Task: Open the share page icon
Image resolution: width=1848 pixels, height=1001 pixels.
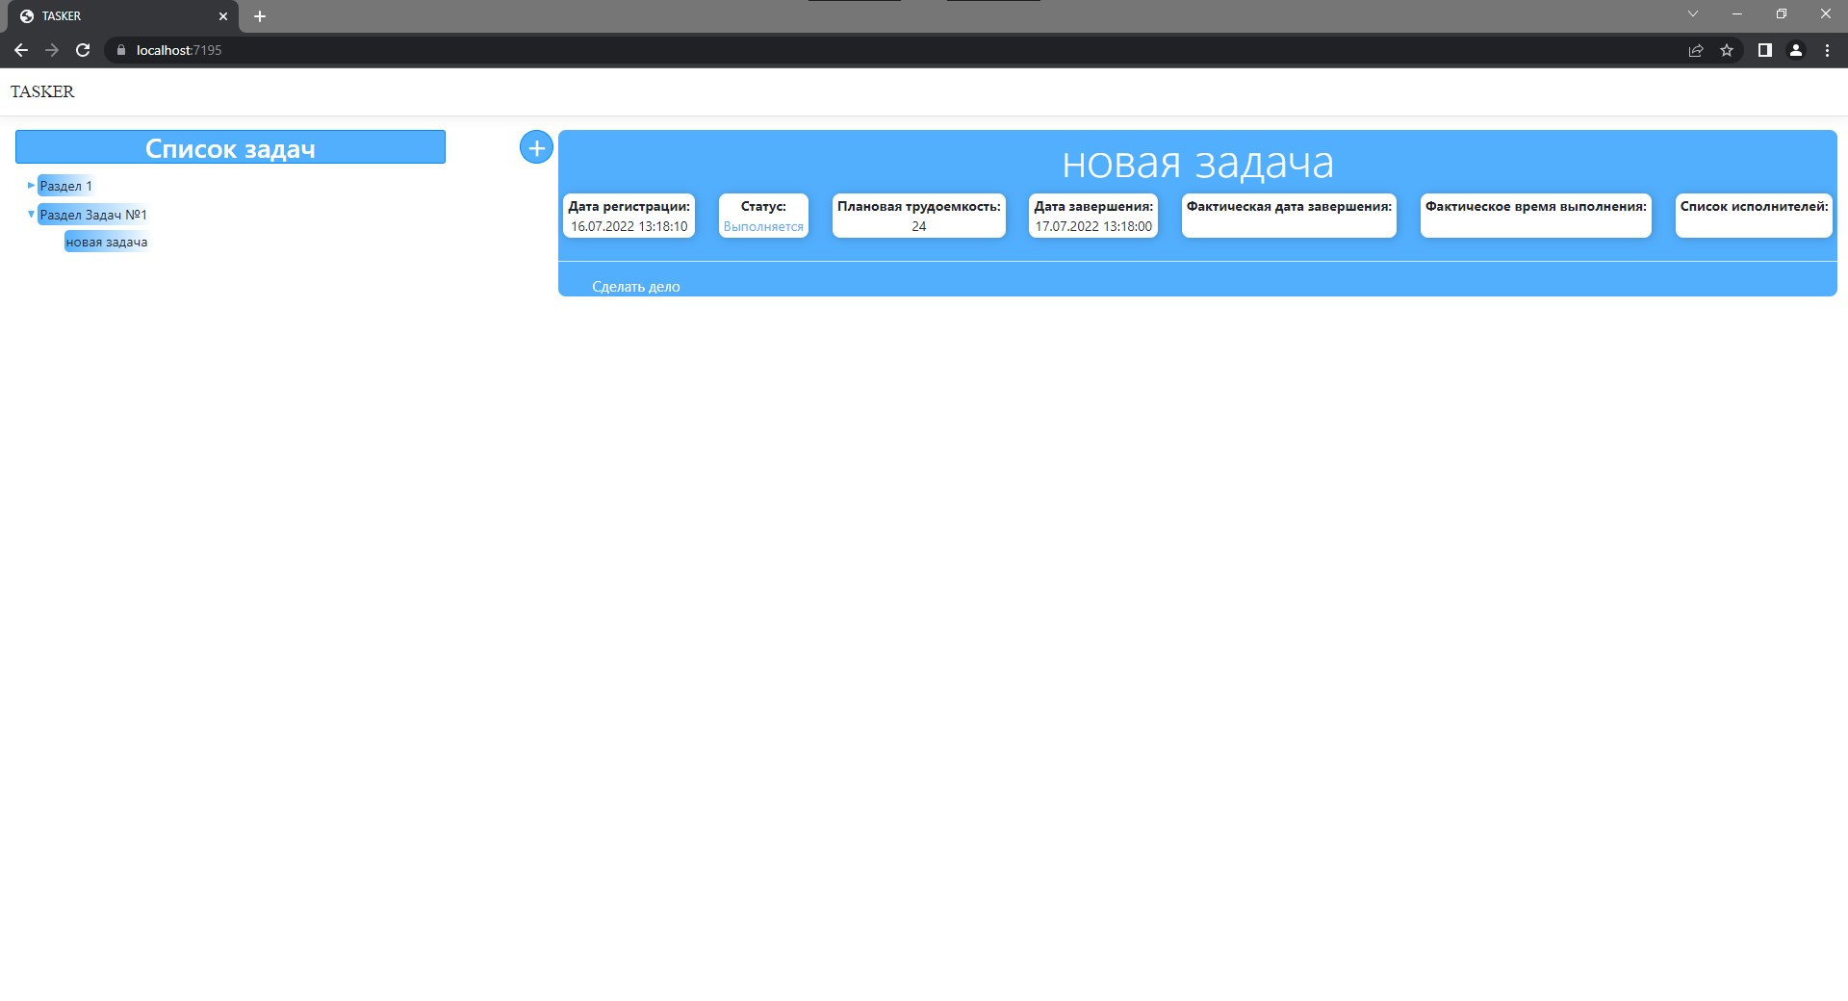Action: pos(1695,50)
